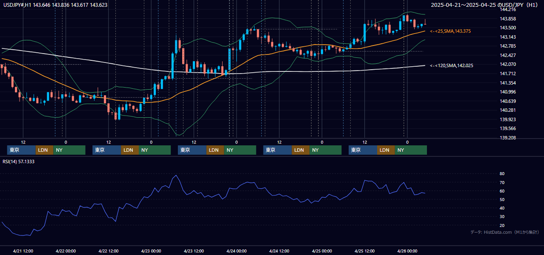Select price axis value 141.354
The height and width of the screenshot is (255, 544).
[x=508, y=83]
